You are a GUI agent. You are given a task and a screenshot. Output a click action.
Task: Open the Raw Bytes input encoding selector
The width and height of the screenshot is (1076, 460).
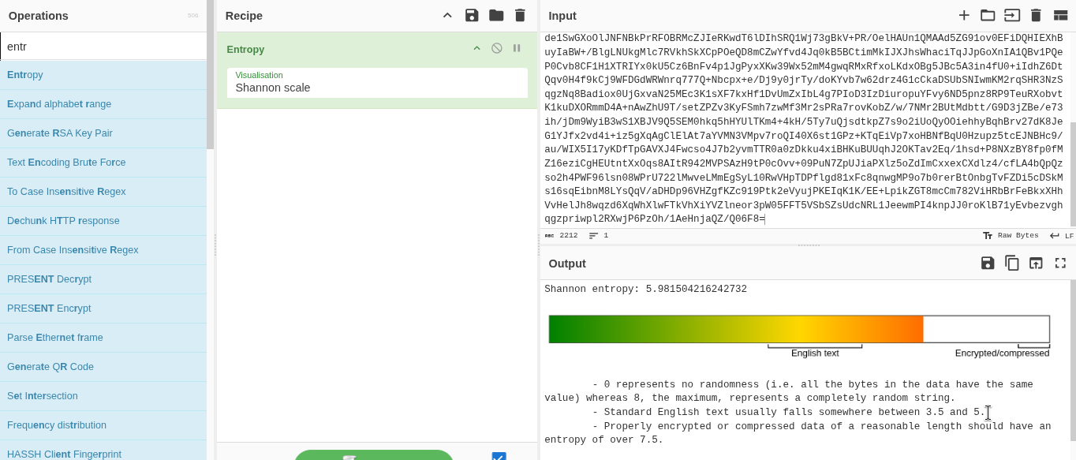1011,235
